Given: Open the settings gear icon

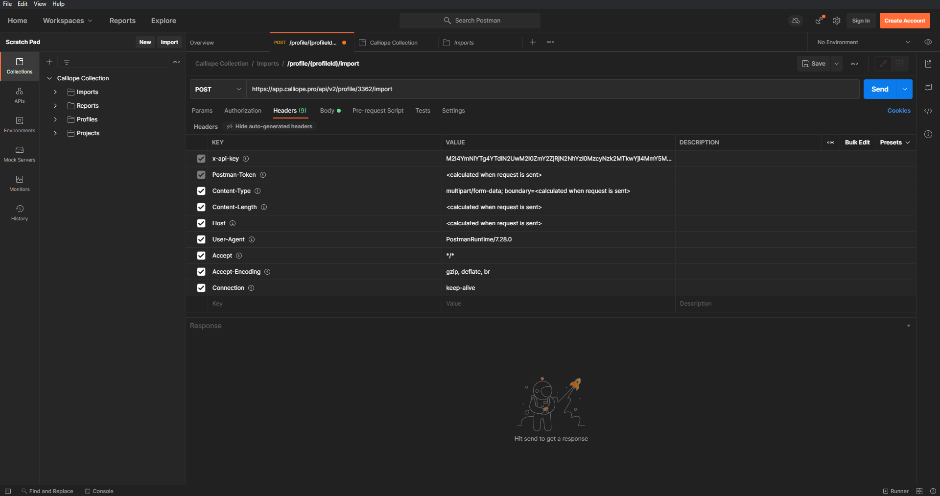Looking at the screenshot, I should [837, 21].
